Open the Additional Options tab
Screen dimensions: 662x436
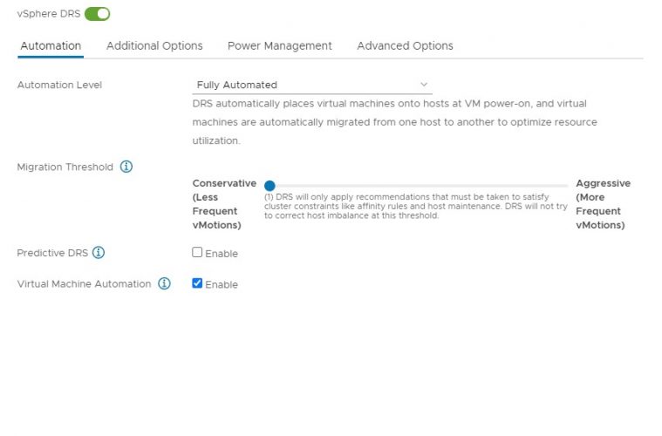[154, 45]
